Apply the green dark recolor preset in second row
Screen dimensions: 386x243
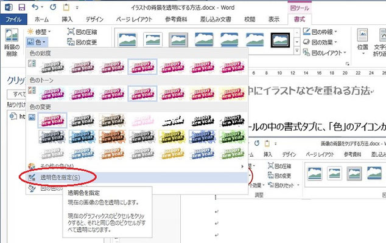tap(233, 137)
